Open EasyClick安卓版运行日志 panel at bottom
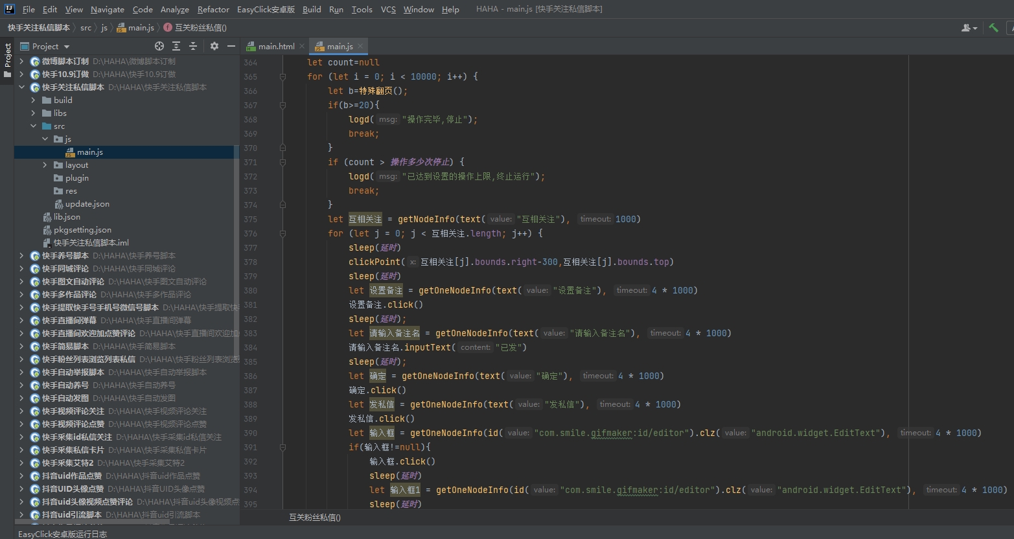The height and width of the screenshot is (539, 1014). click(x=62, y=534)
